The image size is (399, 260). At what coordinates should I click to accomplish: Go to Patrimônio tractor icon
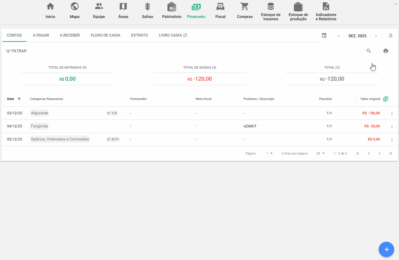(x=172, y=7)
